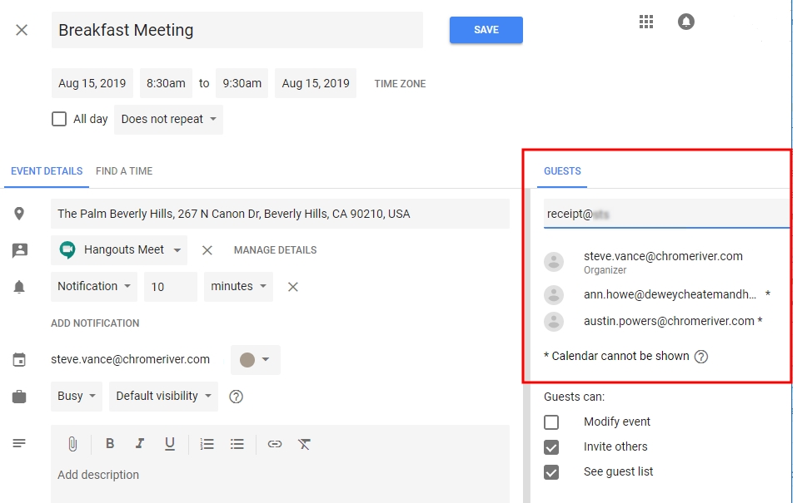This screenshot has height=503, width=802.
Task: Open the Default visibility dropdown
Action: [163, 397]
